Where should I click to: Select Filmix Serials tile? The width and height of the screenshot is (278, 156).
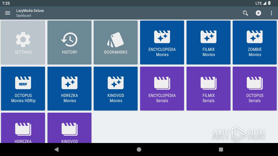point(208,89)
